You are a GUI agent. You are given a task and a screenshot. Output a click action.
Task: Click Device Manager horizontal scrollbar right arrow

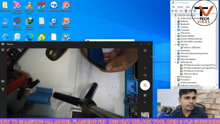[214, 87]
